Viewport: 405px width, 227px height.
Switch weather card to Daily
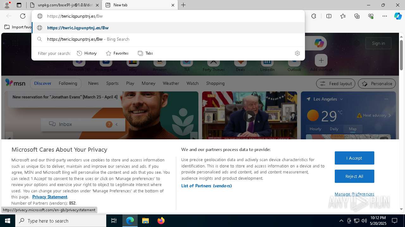click(x=334, y=129)
